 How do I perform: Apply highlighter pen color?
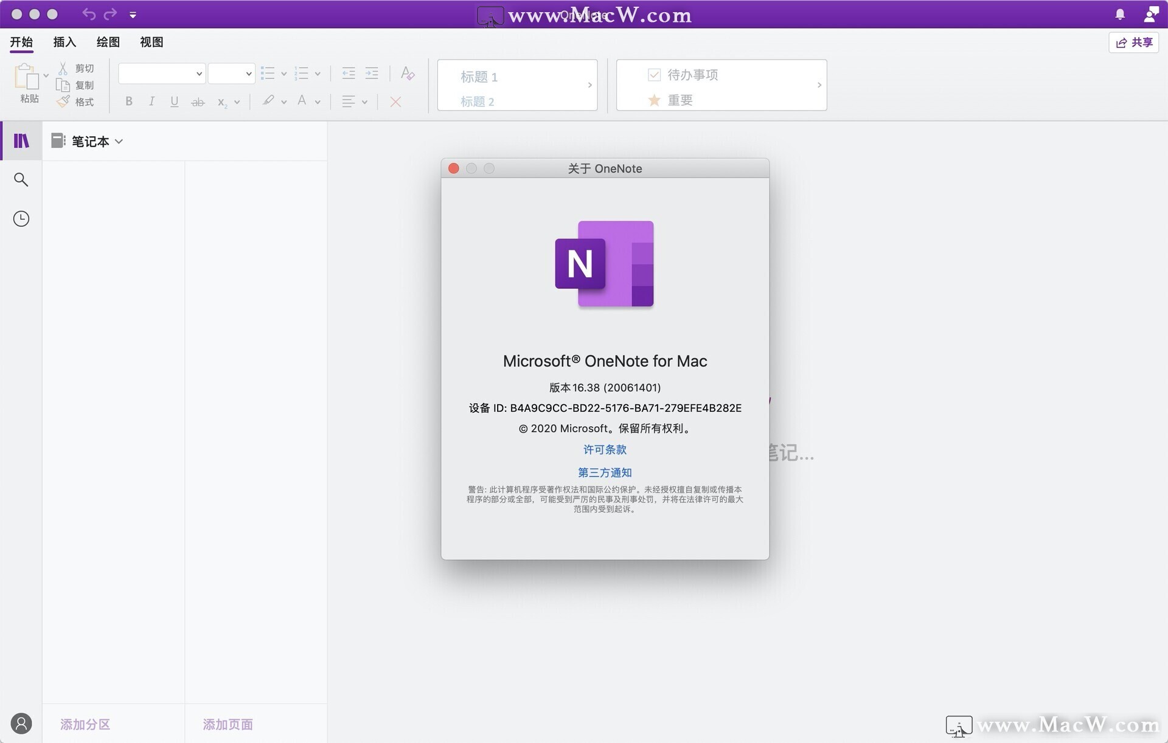pos(269,101)
